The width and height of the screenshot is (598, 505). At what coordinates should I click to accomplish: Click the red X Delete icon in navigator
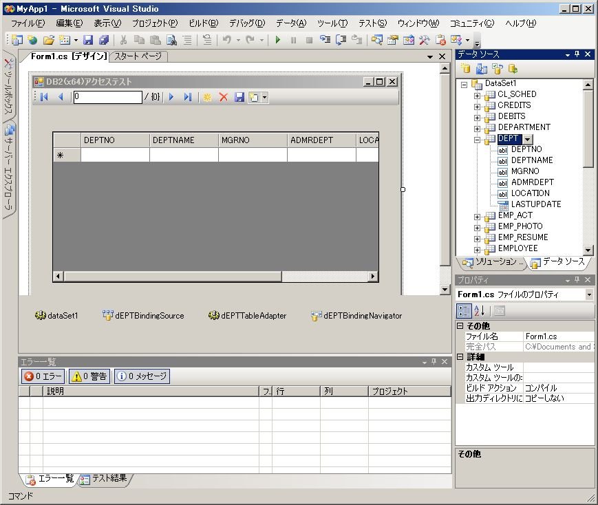[224, 97]
